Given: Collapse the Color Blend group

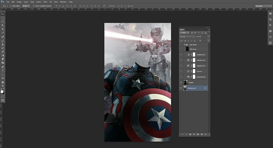Looking at the screenshot, I should (x=185, y=45).
